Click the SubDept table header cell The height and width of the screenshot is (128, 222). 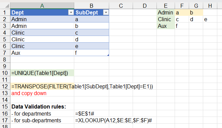tap(91, 12)
